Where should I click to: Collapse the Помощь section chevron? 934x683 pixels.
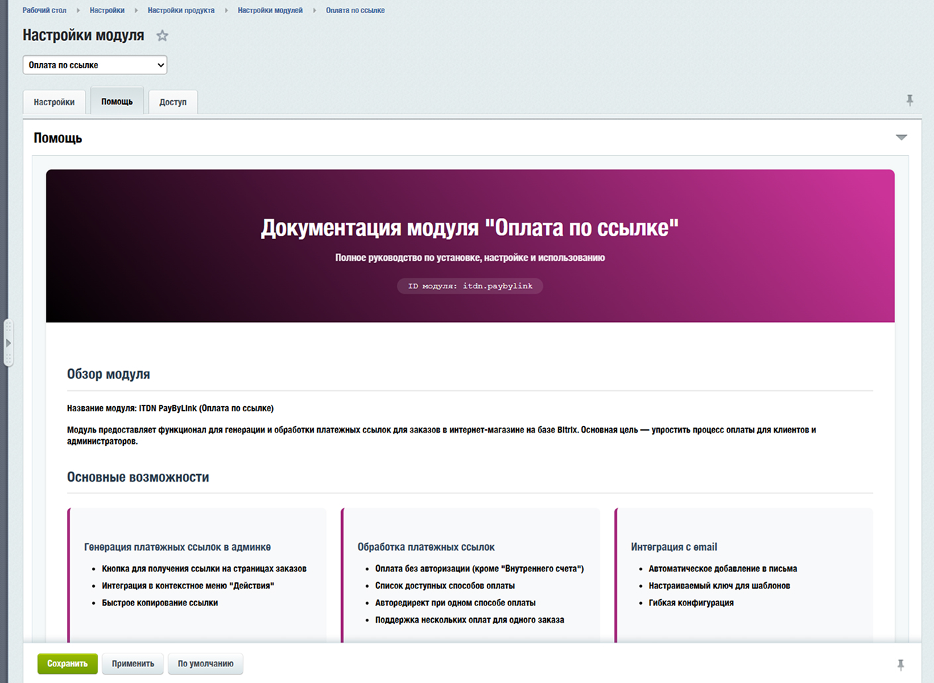(x=901, y=137)
